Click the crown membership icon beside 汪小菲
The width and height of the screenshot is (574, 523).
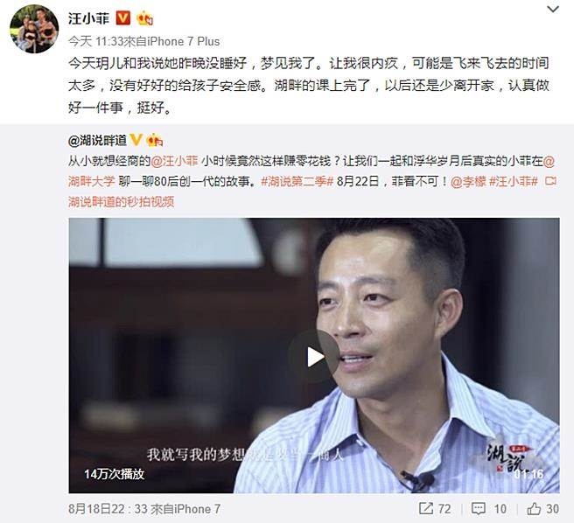pyautogui.click(x=145, y=18)
